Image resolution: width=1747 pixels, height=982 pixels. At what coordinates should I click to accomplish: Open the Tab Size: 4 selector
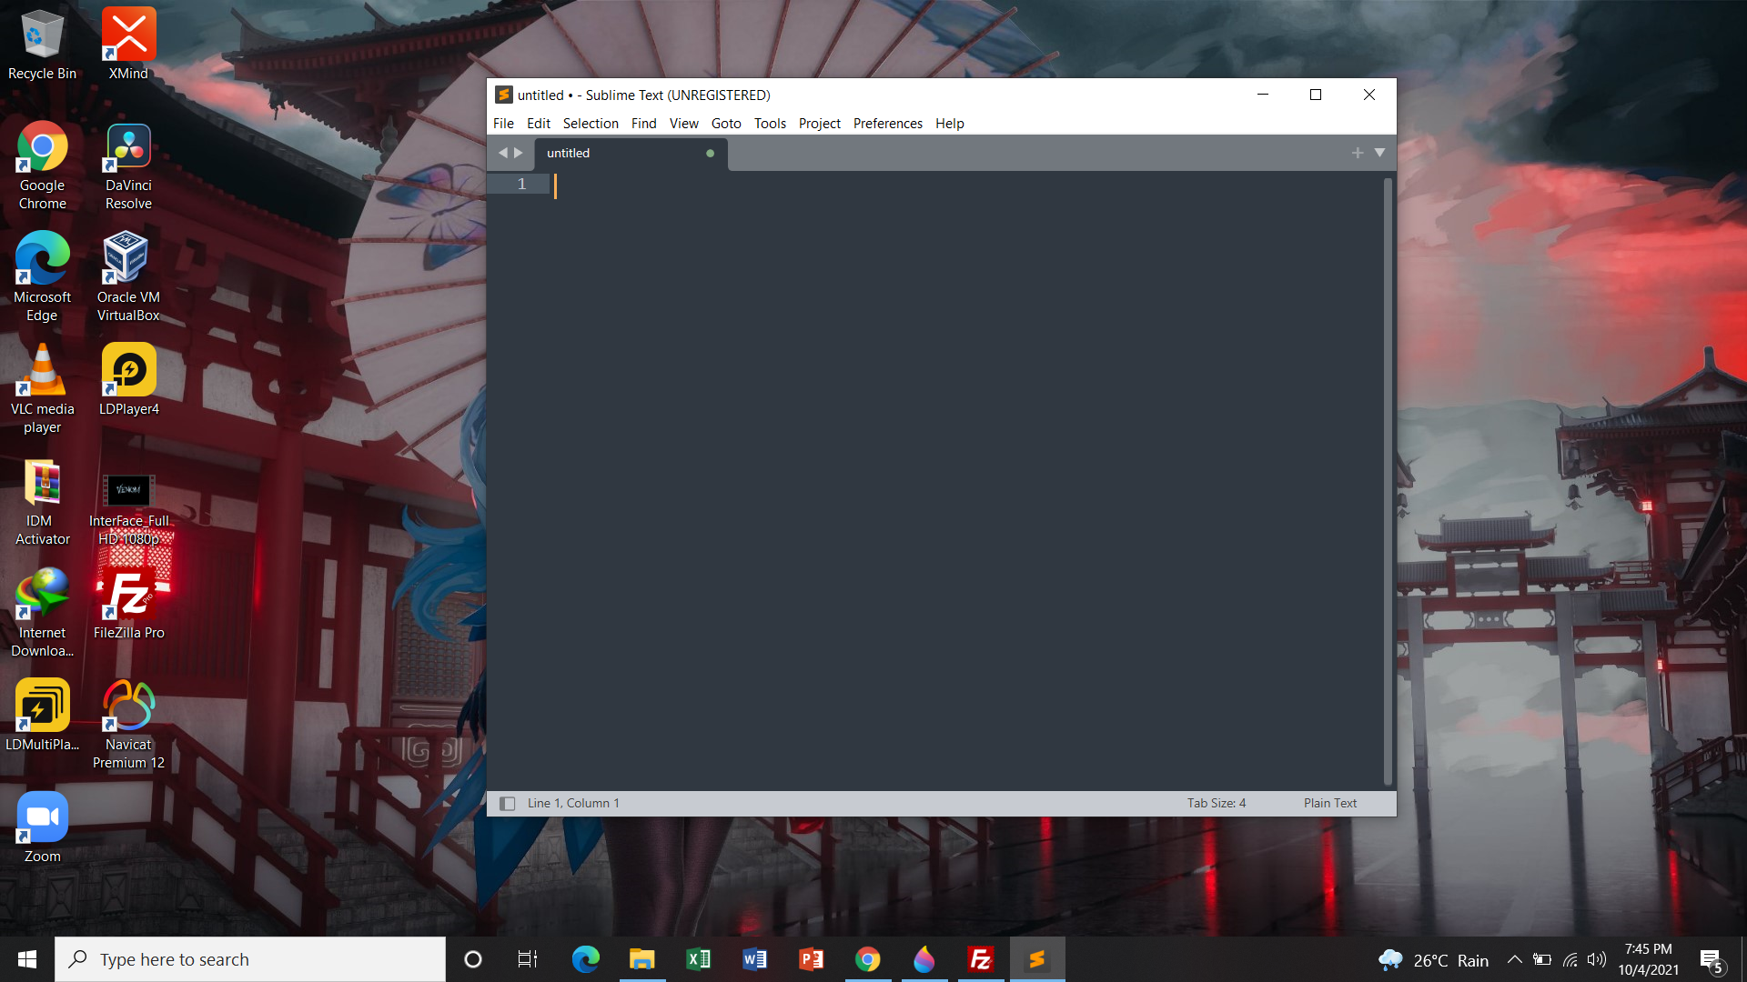point(1216,804)
